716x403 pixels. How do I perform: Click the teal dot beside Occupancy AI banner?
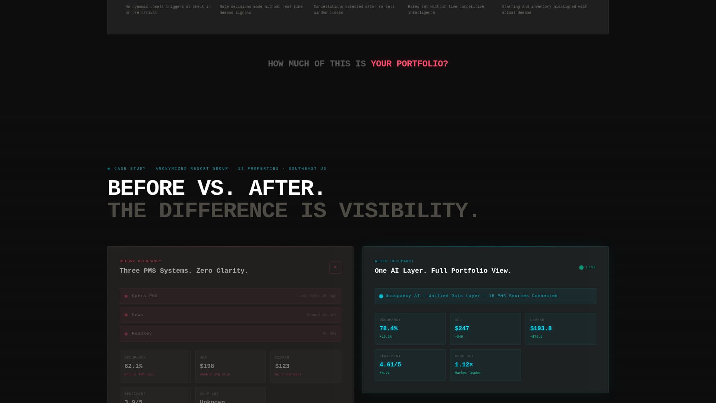click(381, 296)
